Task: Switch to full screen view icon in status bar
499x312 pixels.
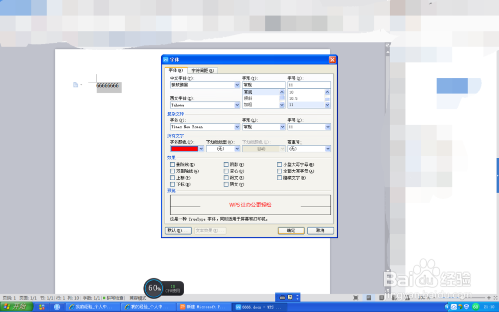Action: [356, 298]
